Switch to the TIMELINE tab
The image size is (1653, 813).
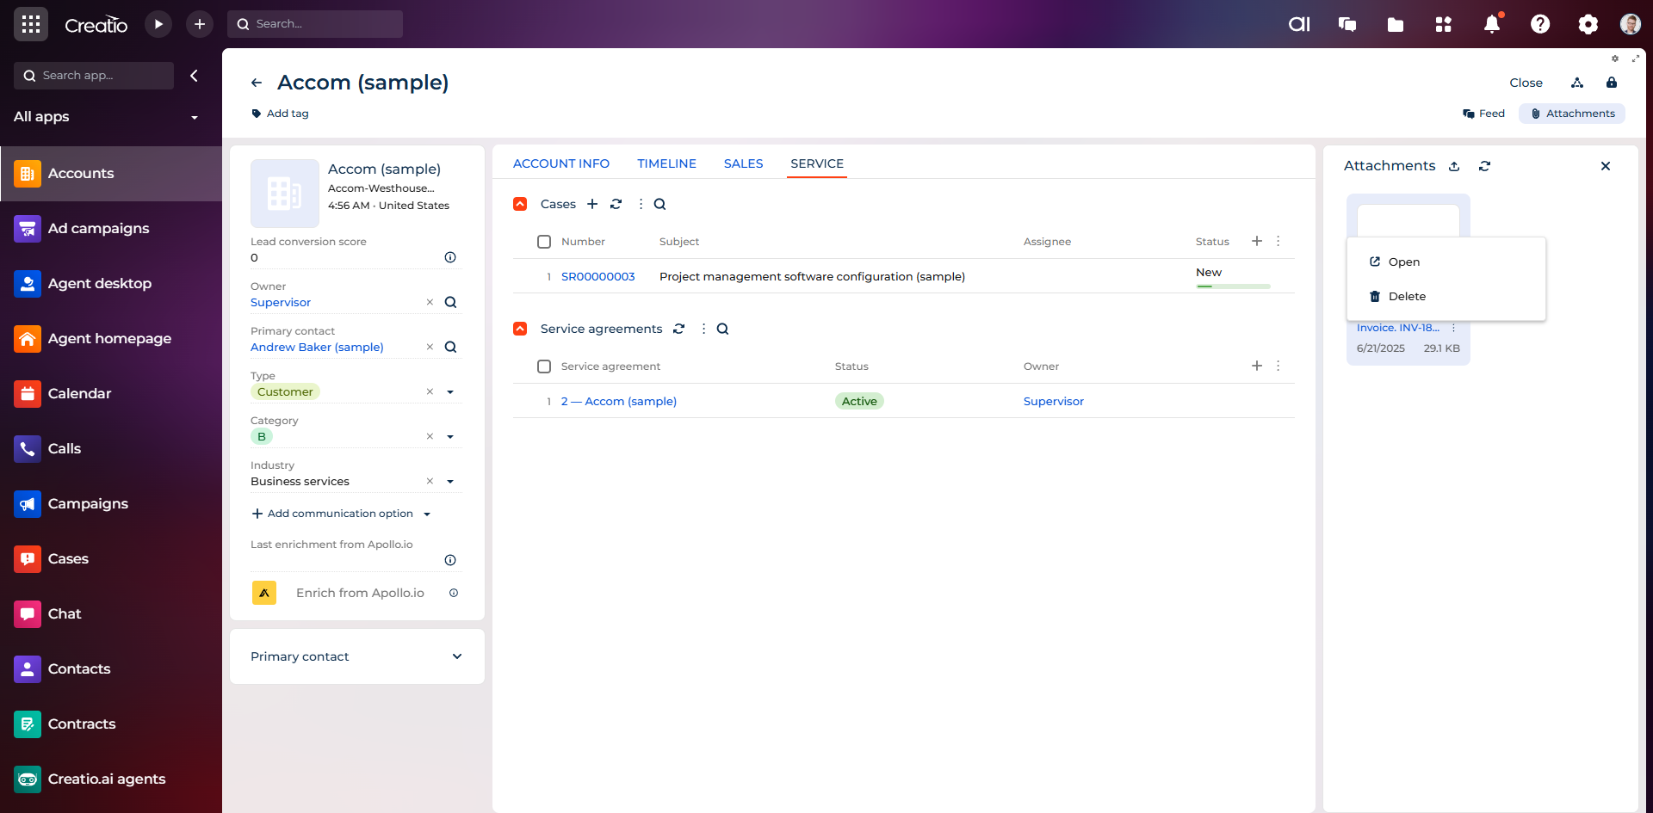[x=666, y=163]
